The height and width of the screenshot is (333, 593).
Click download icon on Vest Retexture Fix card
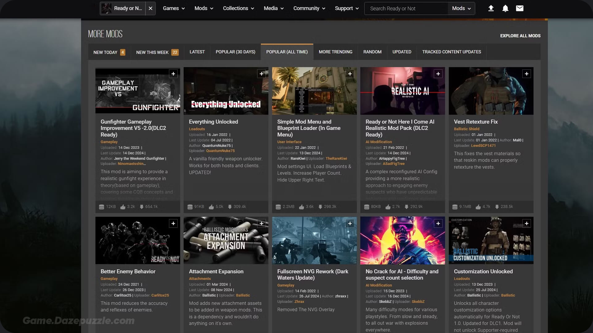[497, 207]
